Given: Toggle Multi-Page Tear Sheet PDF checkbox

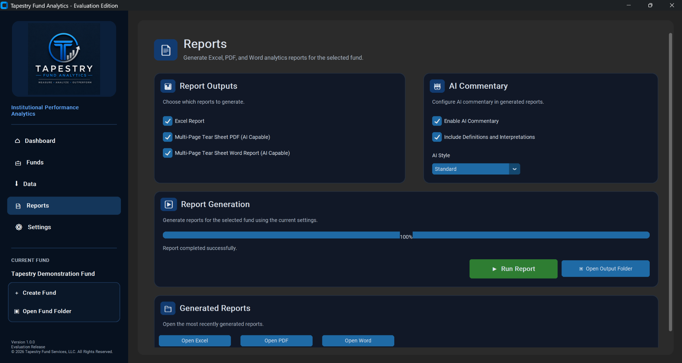Looking at the screenshot, I should [x=168, y=137].
